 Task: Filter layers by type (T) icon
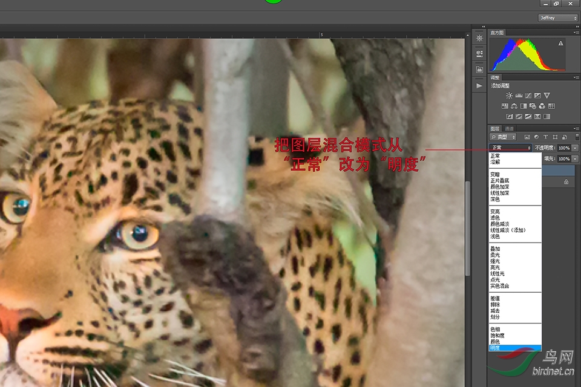[x=545, y=137]
